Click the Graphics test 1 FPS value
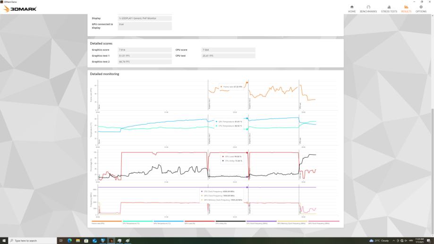Image resolution: width=434 pixels, height=244 pixels. (145, 56)
